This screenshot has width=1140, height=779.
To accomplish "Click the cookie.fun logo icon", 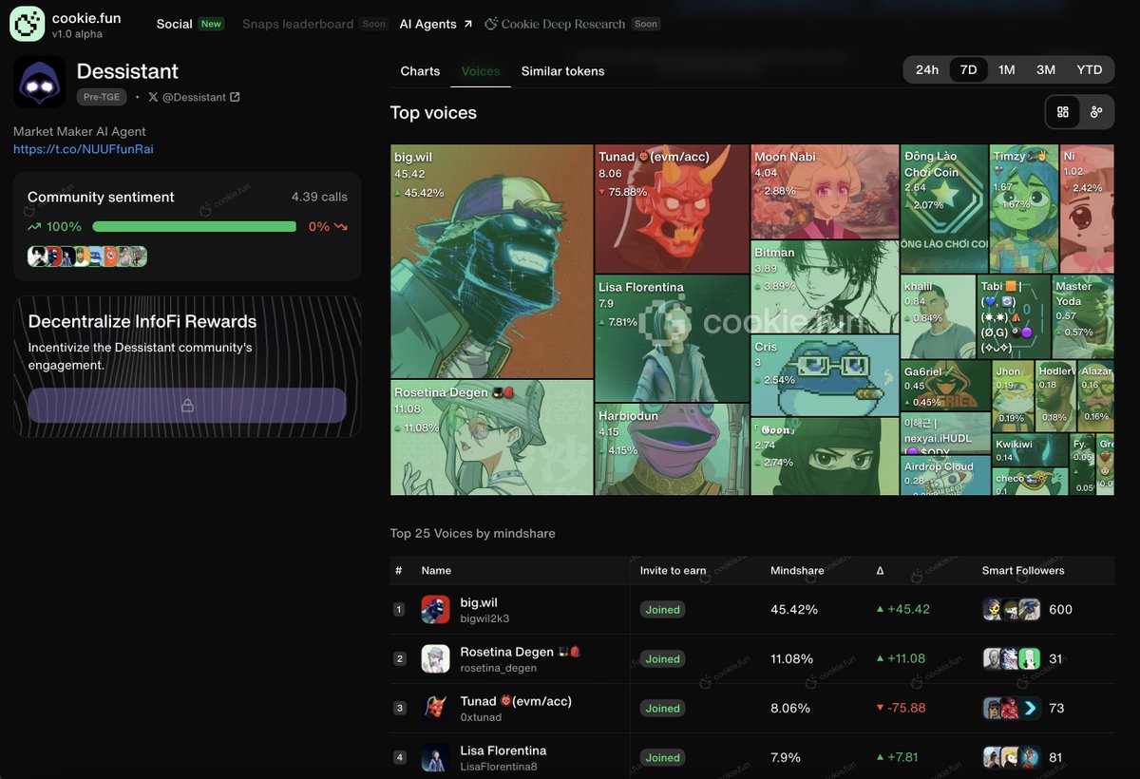I will pos(28,24).
